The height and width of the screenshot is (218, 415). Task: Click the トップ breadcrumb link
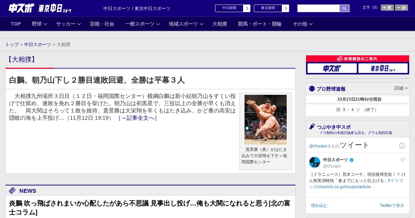(12, 45)
